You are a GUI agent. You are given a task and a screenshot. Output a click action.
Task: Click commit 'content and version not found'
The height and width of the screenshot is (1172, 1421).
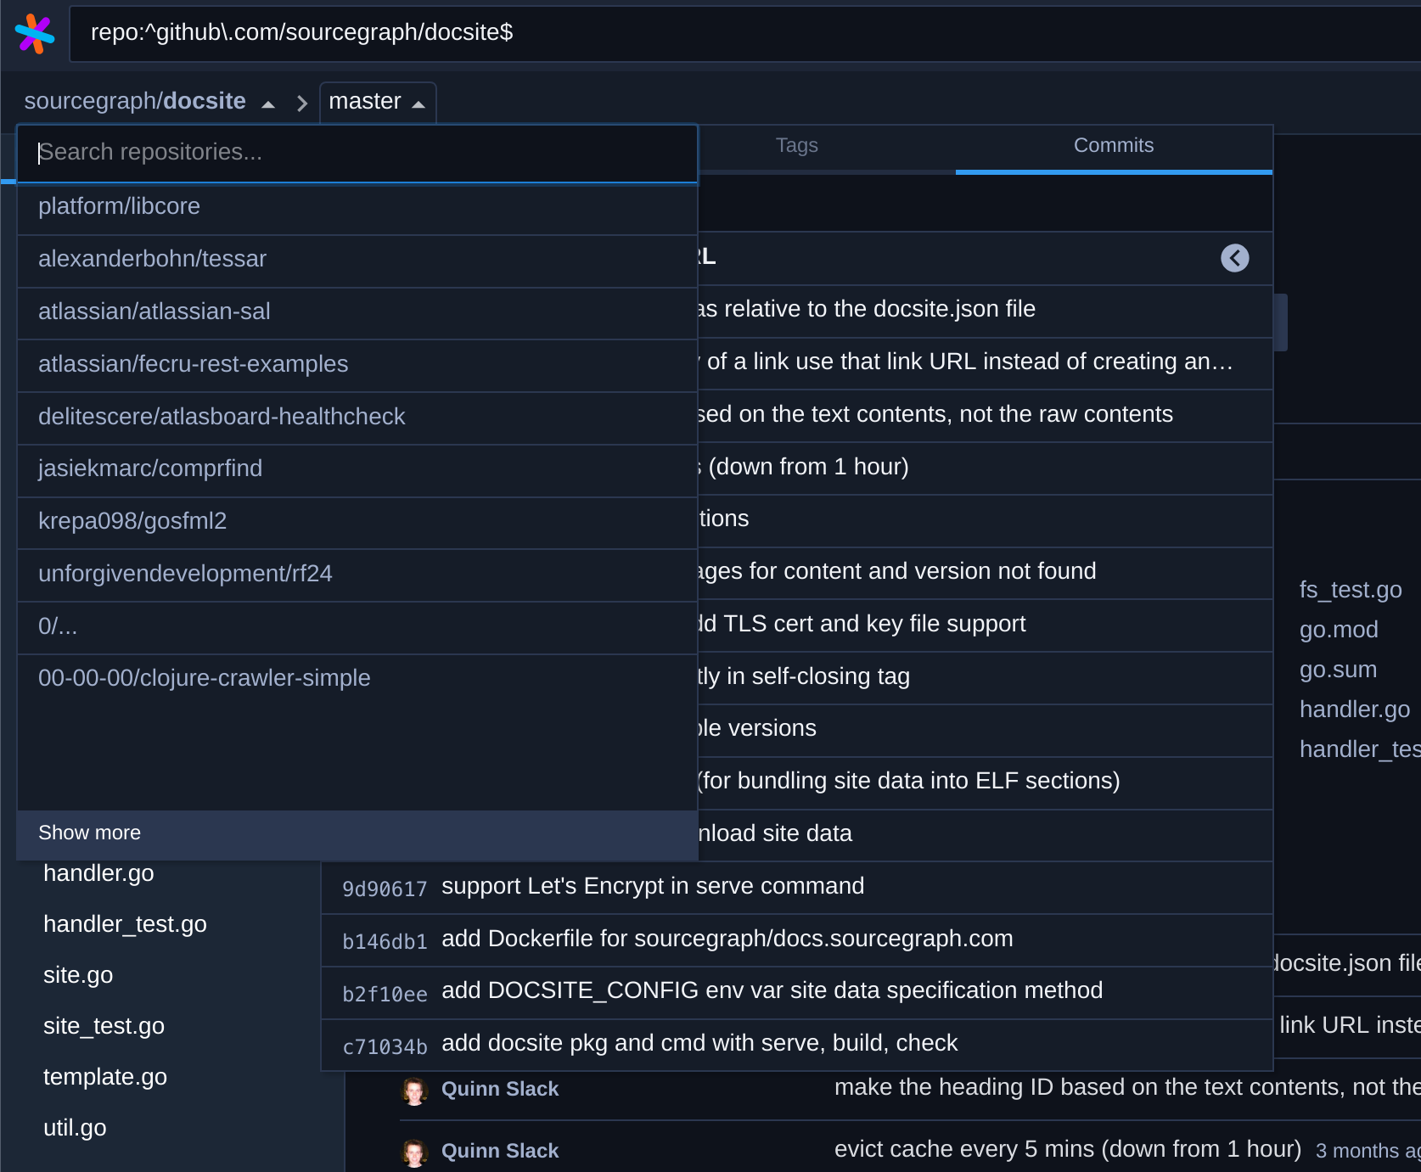tap(985, 573)
